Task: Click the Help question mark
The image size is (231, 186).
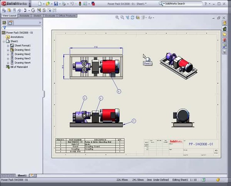Action: pyautogui.click(x=206, y=4)
